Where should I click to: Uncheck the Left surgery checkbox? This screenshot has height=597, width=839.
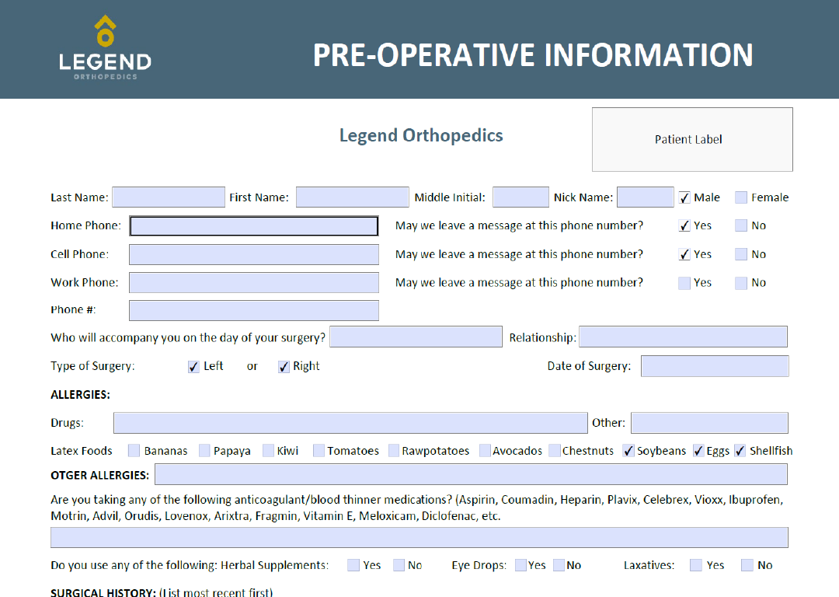click(194, 367)
